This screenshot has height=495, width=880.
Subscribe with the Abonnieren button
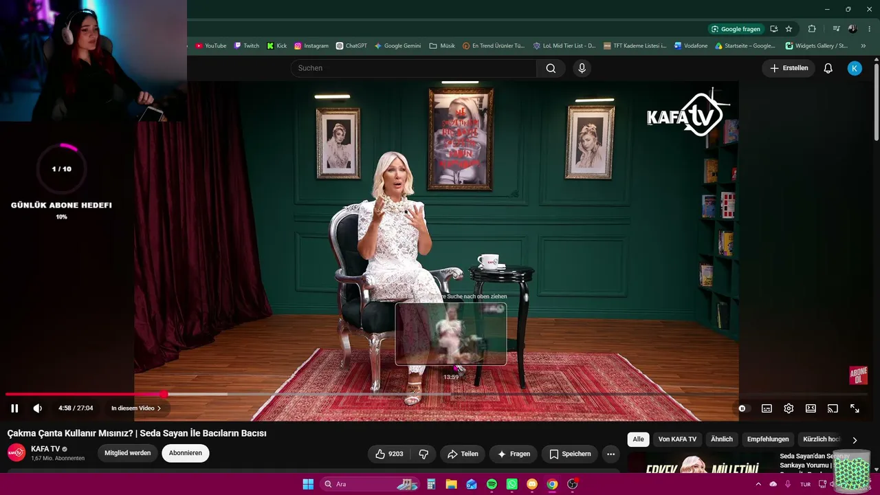pyautogui.click(x=186, y=453)
